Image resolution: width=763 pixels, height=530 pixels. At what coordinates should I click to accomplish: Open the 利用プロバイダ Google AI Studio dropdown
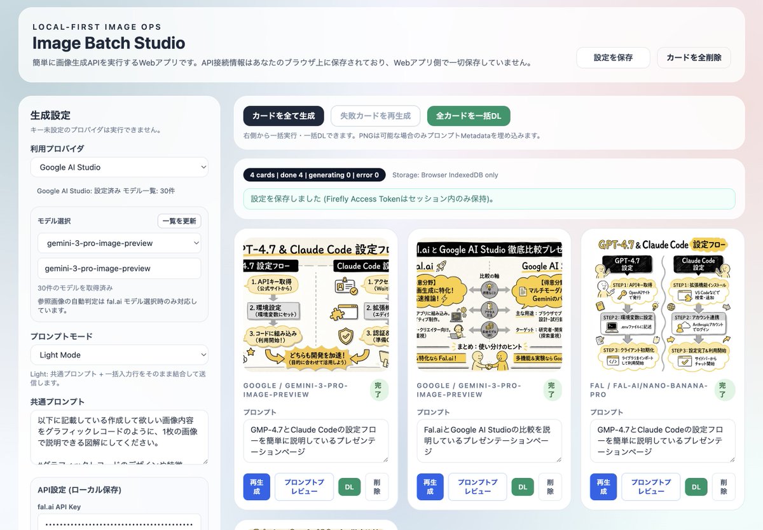coord(120,167)
